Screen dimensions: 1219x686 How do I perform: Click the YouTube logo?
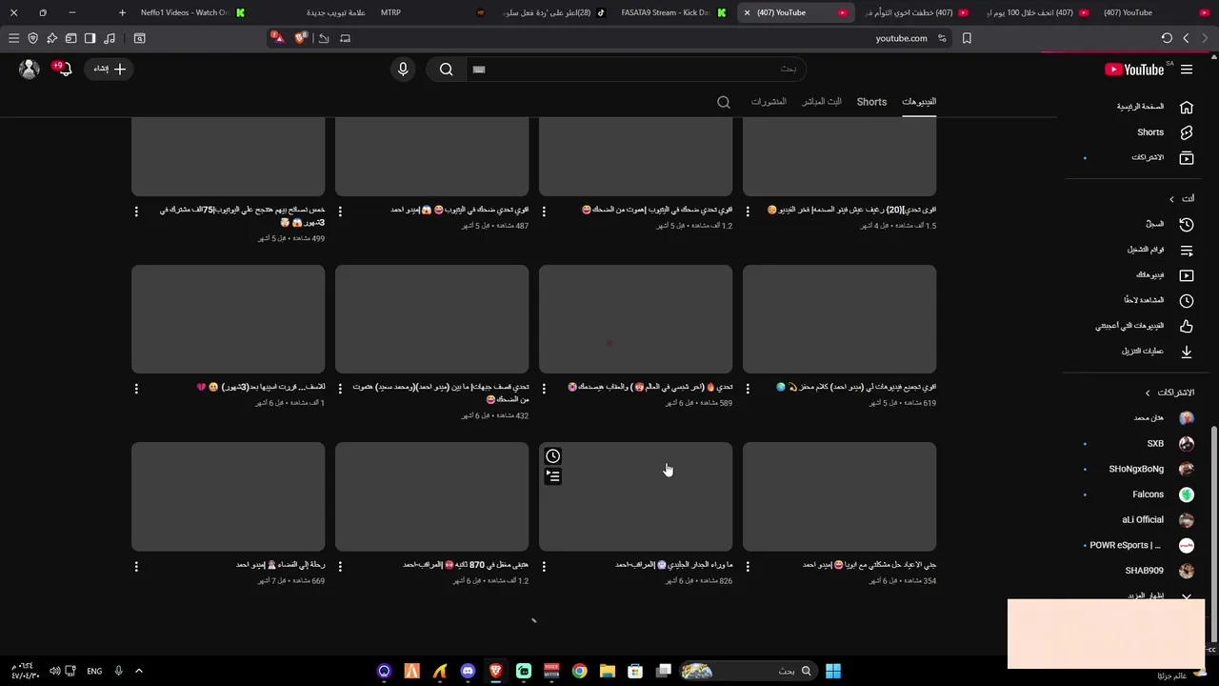pyautogui.click(x=1134, y=70)
